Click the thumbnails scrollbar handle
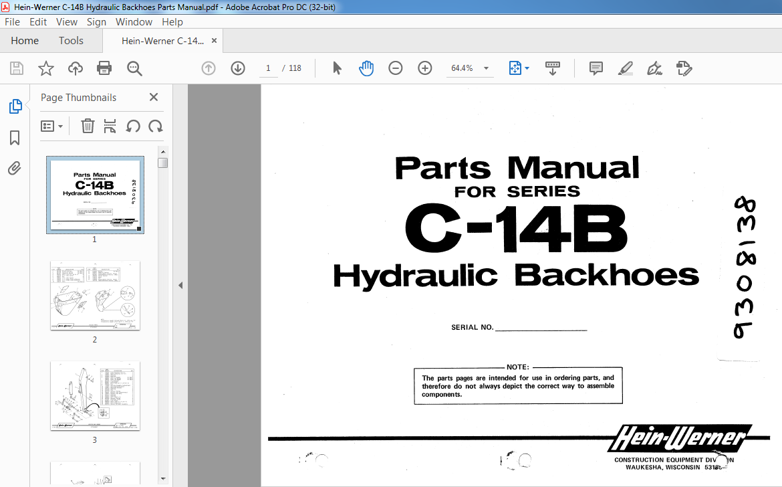The image size is (782, 487). point(163,163)
